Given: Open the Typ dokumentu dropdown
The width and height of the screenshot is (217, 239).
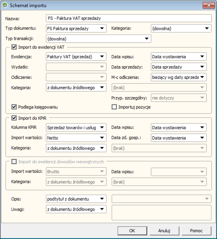Looking at the screenshot, I should [x=76, y=29].
